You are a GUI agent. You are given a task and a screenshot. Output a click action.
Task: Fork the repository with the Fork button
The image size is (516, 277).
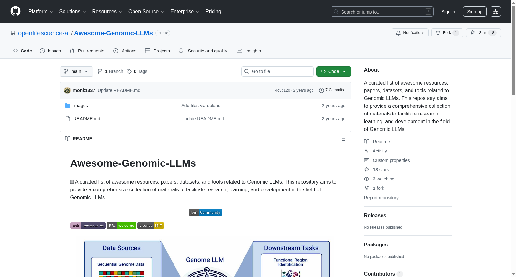pyautogui.click(x=447, y=33)
